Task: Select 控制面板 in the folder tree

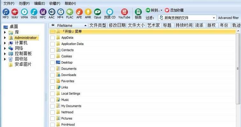Action: [23, 54]
